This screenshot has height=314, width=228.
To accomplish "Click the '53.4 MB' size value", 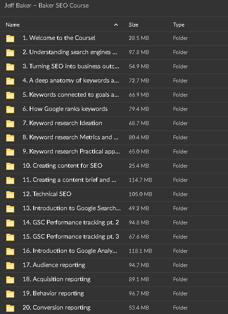I will pos(139,308).
